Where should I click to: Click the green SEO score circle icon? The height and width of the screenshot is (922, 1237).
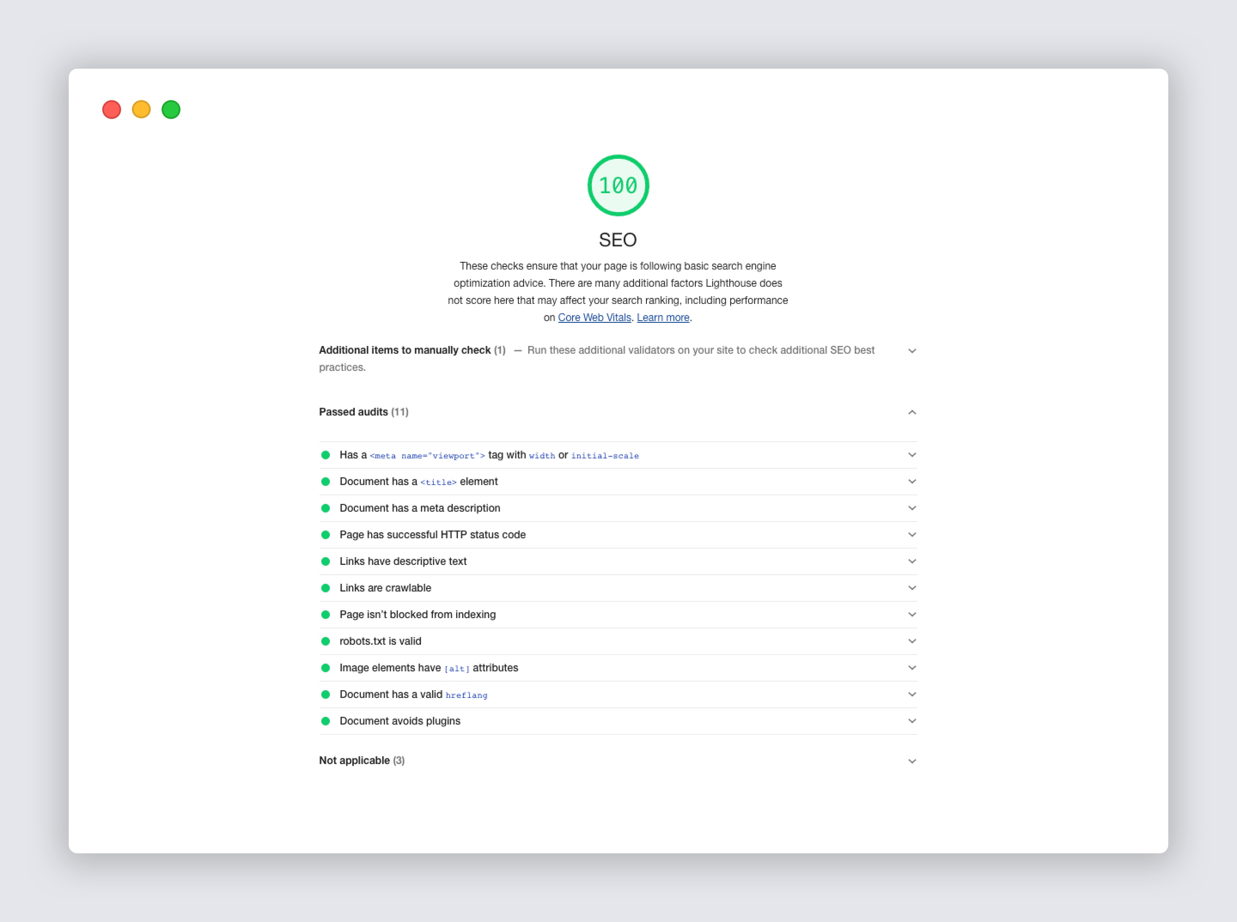(x=619, y=185)
